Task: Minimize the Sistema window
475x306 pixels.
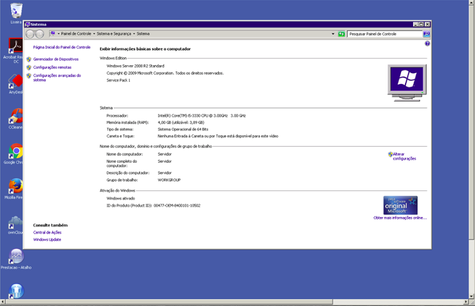Action: tap(415, 24)
